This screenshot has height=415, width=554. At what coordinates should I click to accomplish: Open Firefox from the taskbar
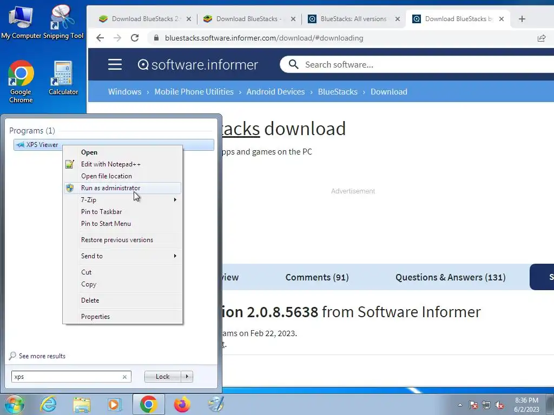click(x=182, y=404)
